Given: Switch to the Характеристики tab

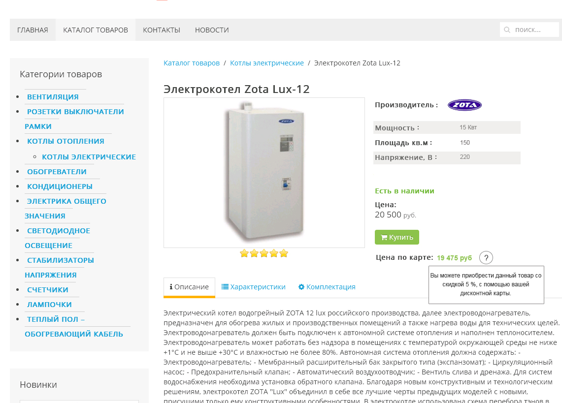Looking at the screenshot, I should (254, 287).
